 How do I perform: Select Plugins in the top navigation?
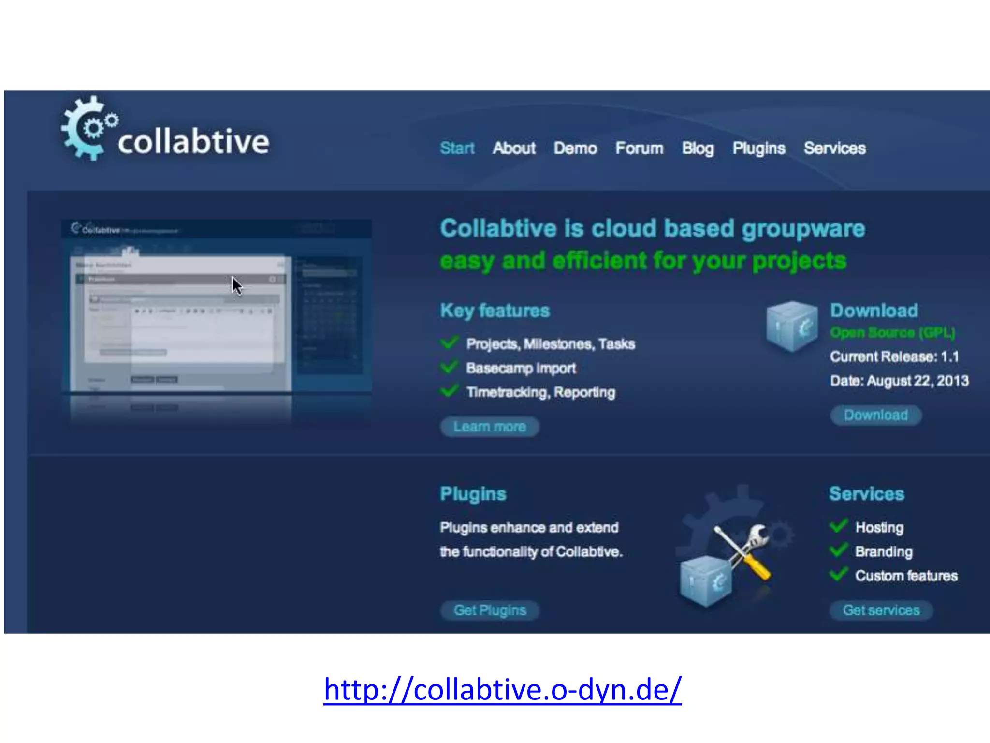[x=758, y=148]
